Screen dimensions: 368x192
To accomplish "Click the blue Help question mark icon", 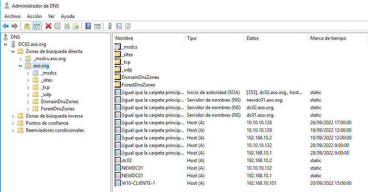I will [x=88, y=26].
